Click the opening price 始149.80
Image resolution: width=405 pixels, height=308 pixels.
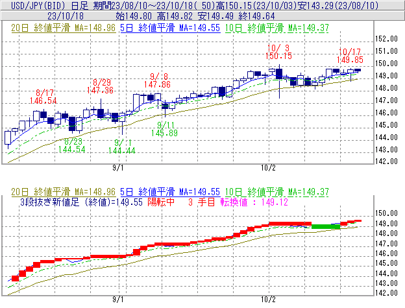click(x=134, y=16)
